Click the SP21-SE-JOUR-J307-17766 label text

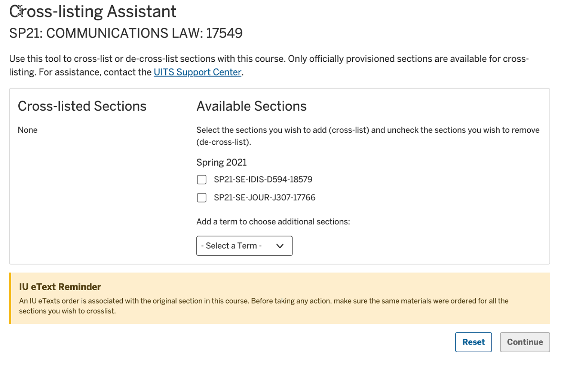point(264,197)
